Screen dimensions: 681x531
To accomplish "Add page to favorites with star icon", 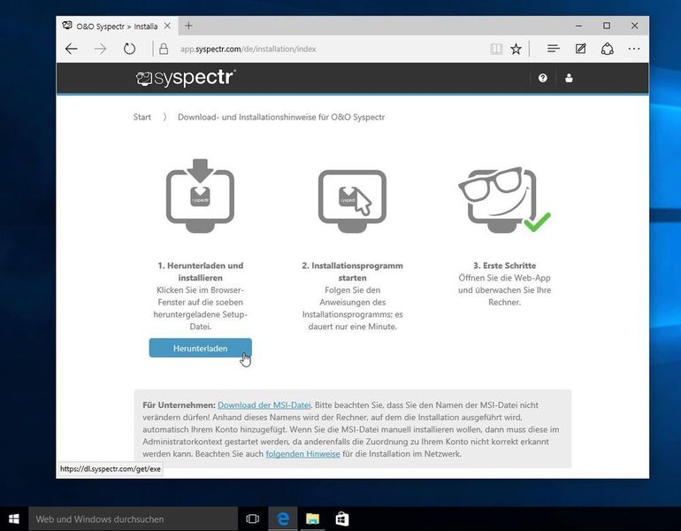I will (516, 49).
